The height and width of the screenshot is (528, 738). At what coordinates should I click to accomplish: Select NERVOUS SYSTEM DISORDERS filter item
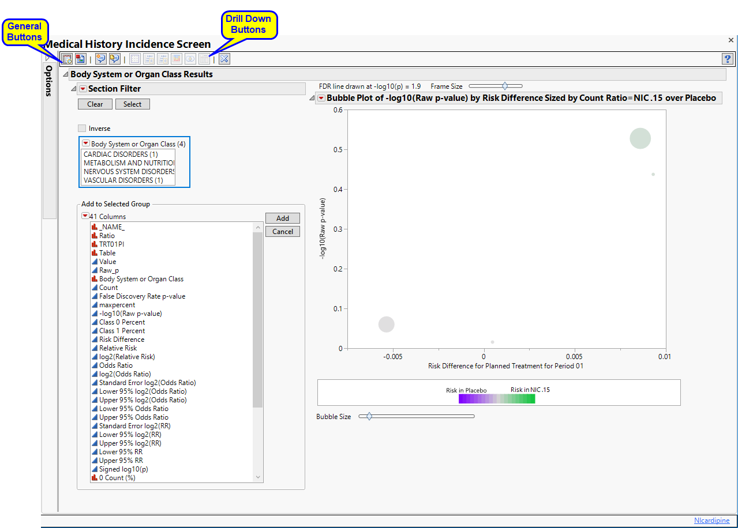tap(128, 172)
